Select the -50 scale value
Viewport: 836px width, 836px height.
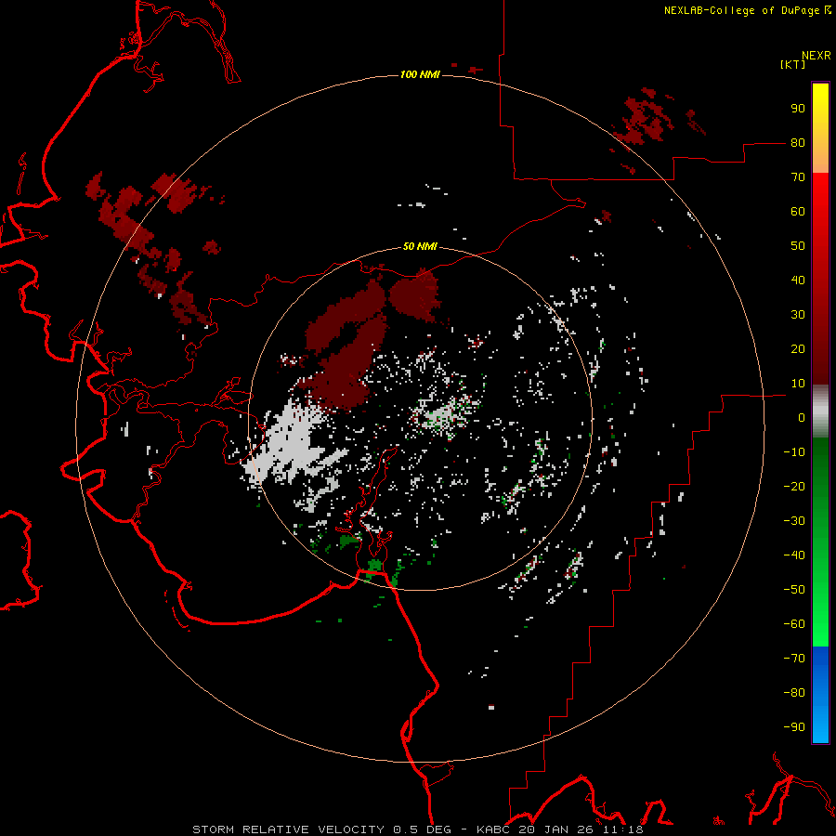[x=794, y=590]
